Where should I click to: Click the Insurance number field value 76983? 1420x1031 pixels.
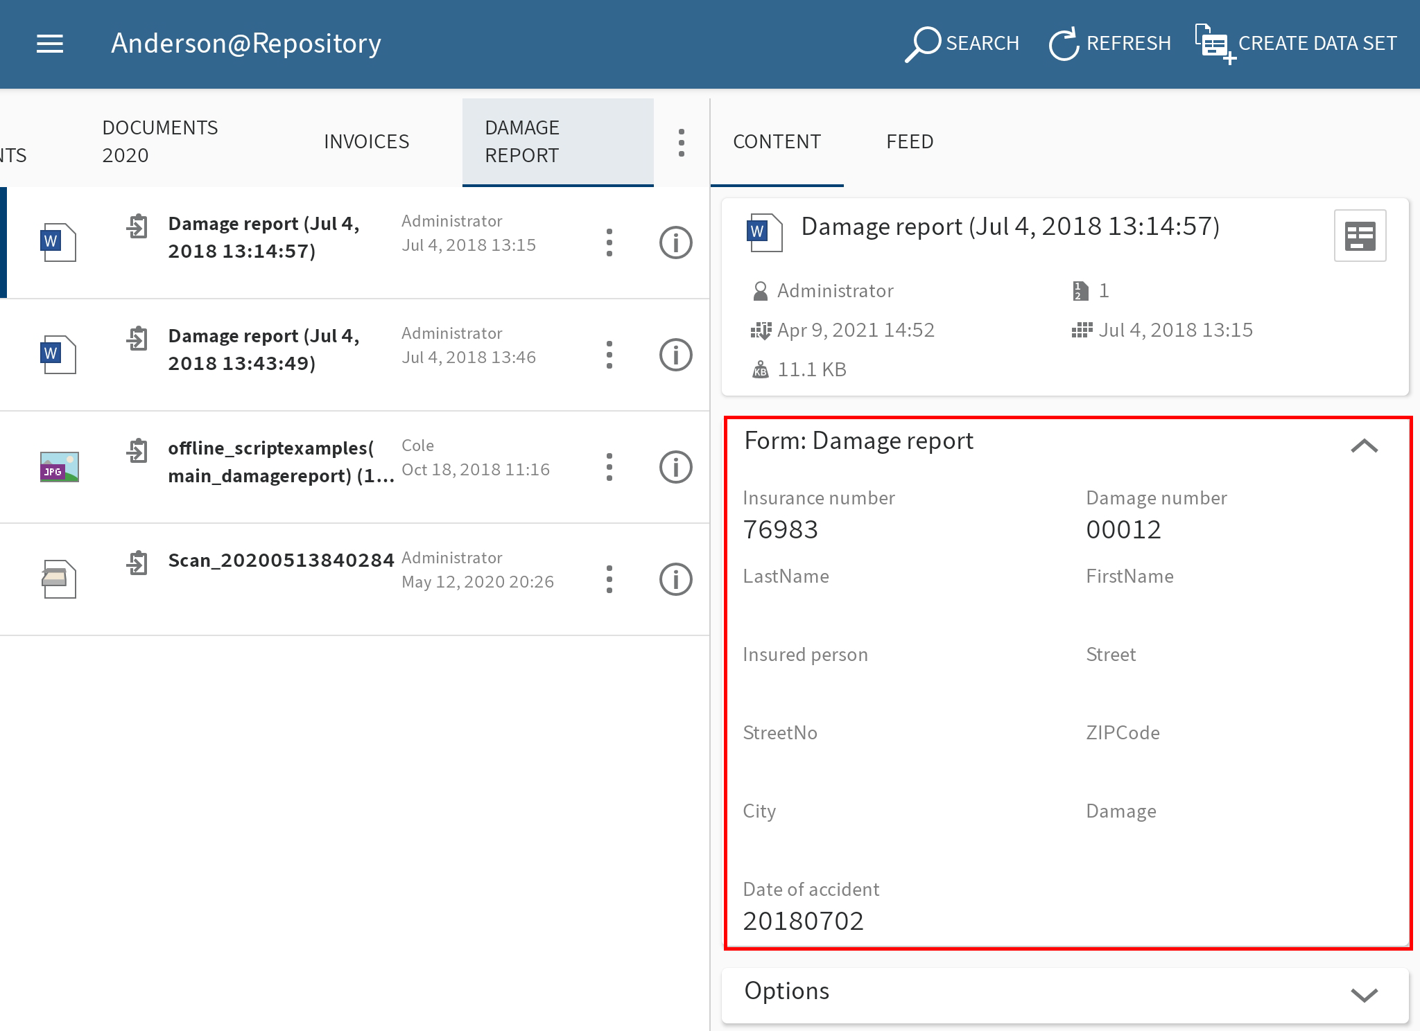pos(773,531)
